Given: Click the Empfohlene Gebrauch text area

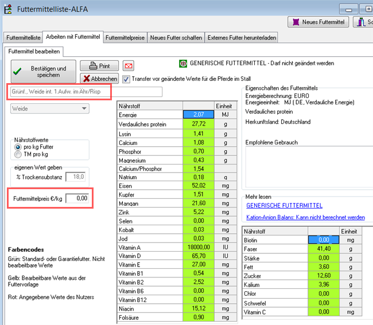Looking at the screenshot, I should [309, 167].
